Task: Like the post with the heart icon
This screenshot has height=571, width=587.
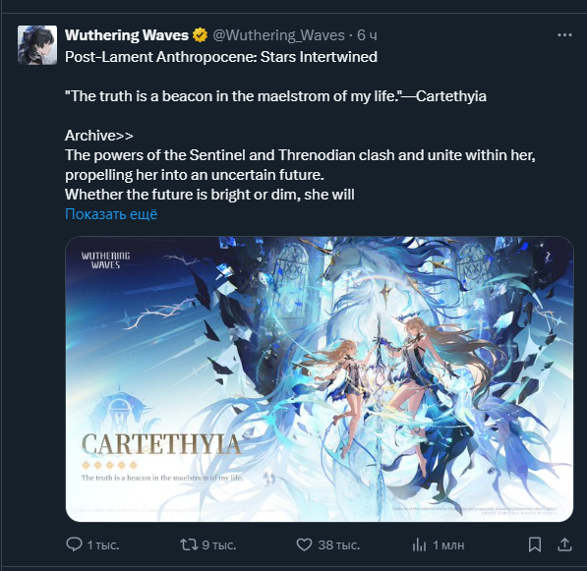Action: pyautogui.click(x=304, y=544)
